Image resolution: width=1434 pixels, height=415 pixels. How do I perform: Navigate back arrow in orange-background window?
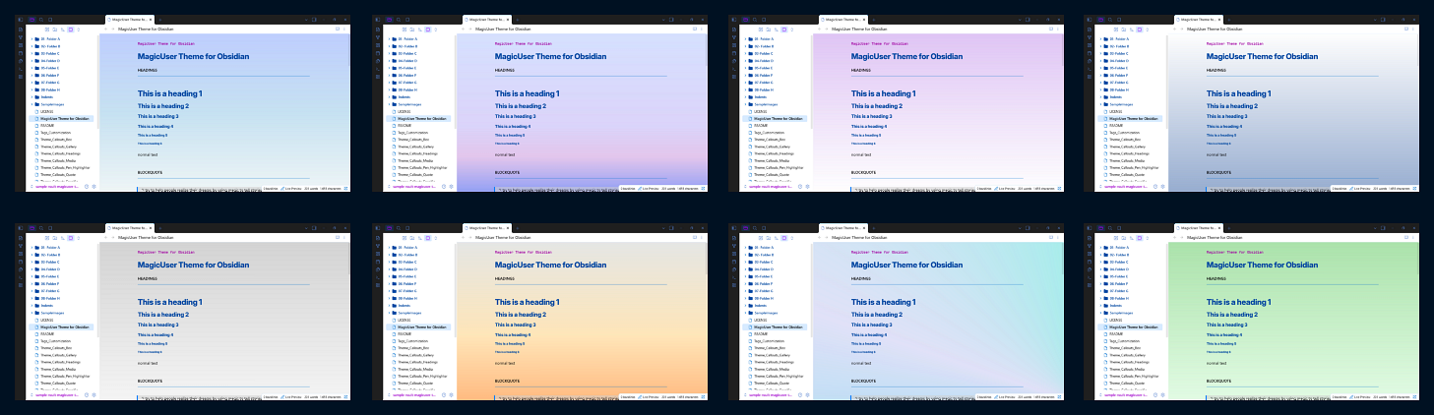(463, 238)
